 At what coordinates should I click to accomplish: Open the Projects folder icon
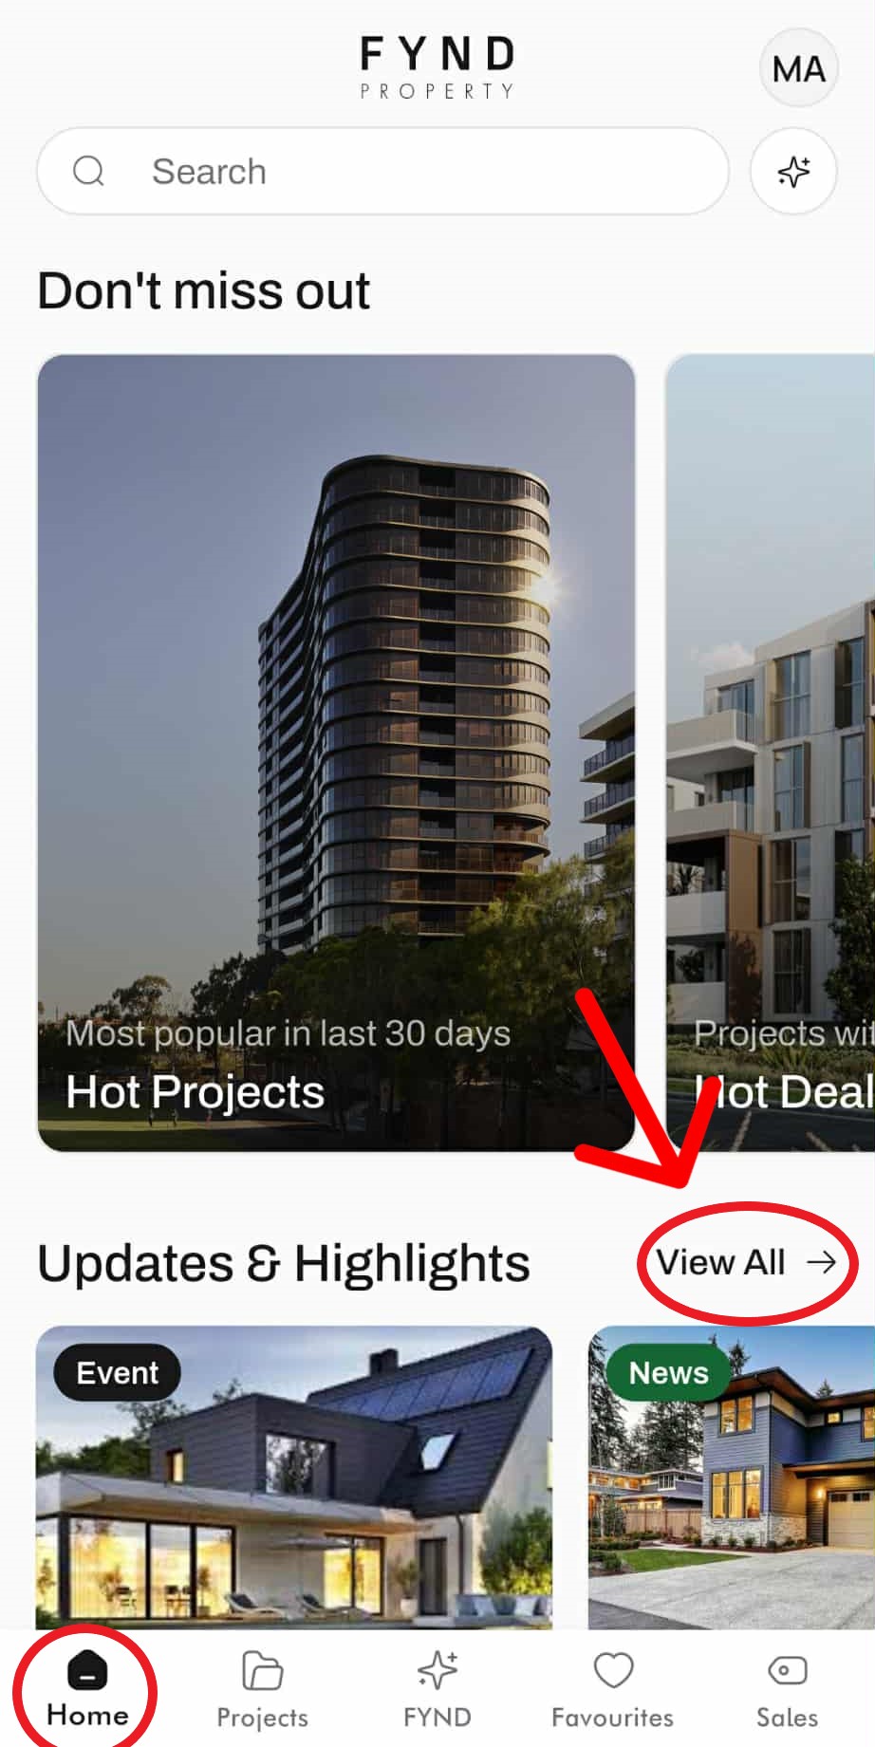tap(262, 1670)
